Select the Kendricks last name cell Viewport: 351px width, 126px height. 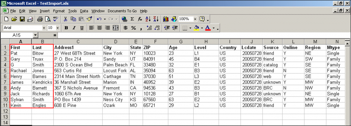tap(43, 82)
